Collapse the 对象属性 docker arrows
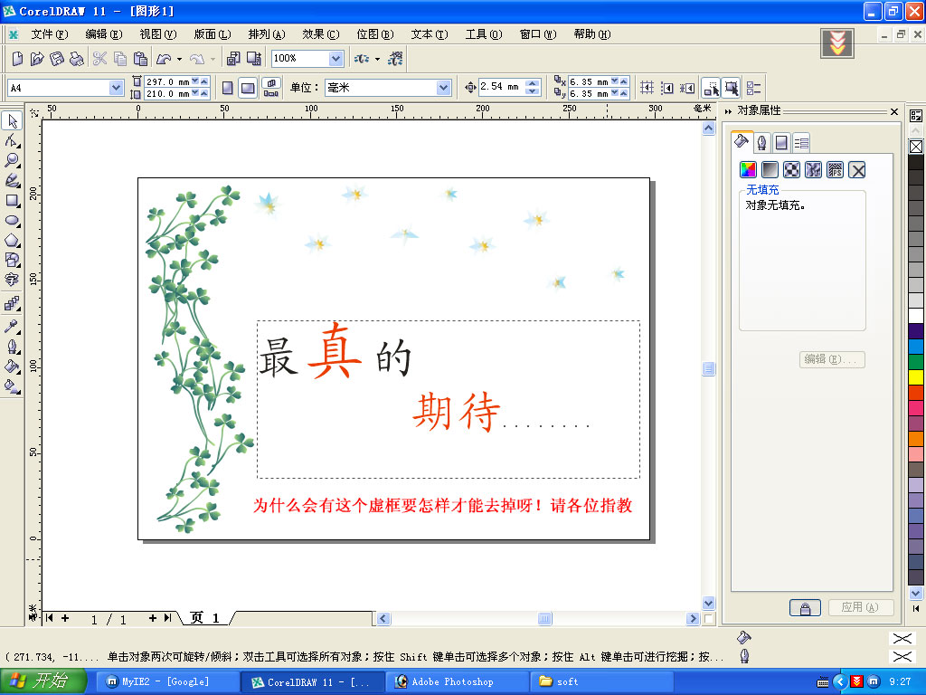This screenshot has height=695, width=926. click(x=728, y=111)
